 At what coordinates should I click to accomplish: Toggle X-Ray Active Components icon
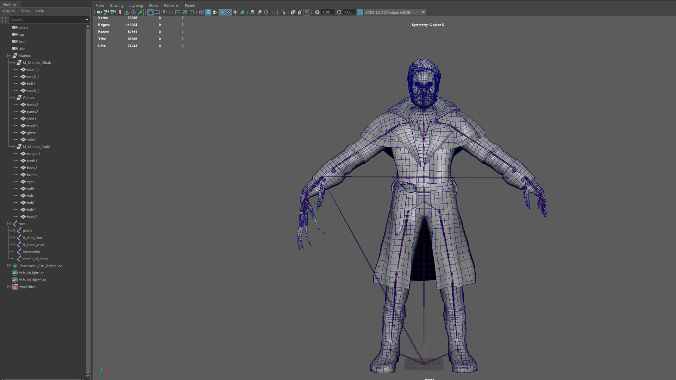(x=300, y=12)
